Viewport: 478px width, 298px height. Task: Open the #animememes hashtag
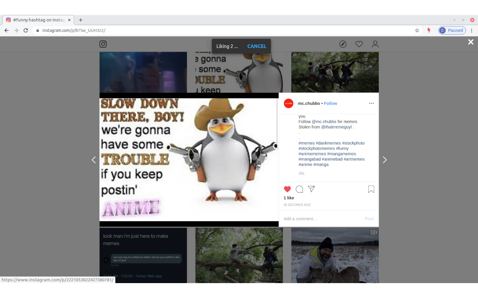coord(312,153)
